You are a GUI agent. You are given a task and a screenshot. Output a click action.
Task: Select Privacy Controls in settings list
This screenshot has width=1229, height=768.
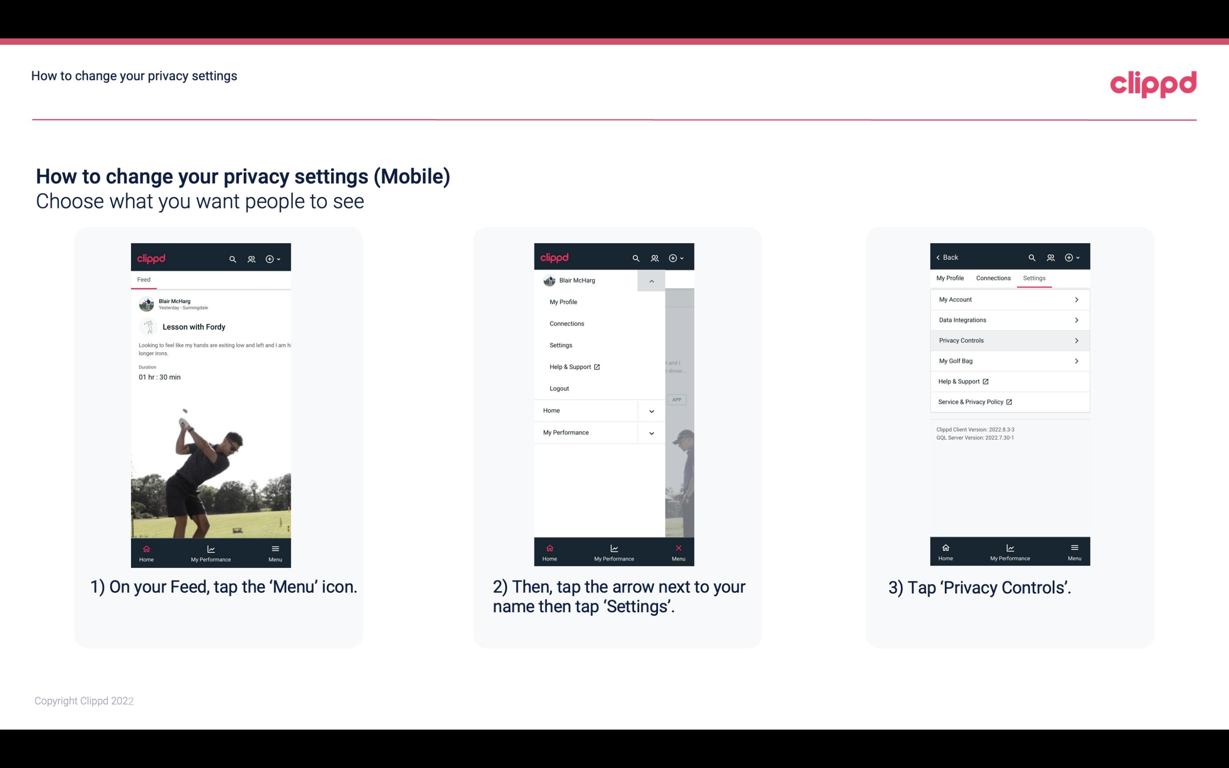click(1008, 340)
